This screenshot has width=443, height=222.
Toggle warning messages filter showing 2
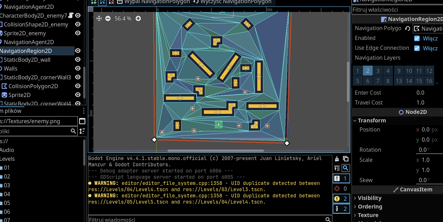point(341,199)
